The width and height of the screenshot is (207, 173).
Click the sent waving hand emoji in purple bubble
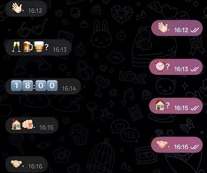[x=163, y=27]
